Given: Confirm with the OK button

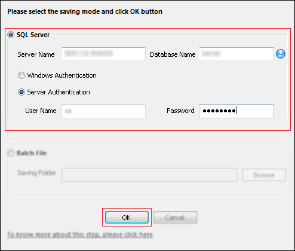Looking at the screenshot, I should pos(127,218).
